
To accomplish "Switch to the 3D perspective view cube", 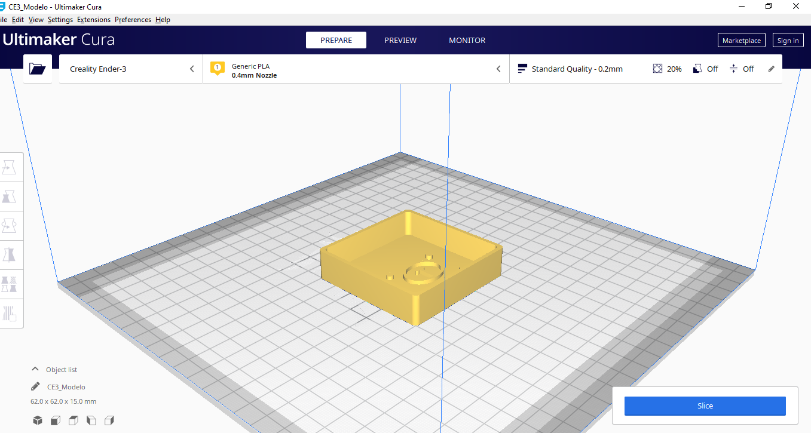I will pos(38,420).
